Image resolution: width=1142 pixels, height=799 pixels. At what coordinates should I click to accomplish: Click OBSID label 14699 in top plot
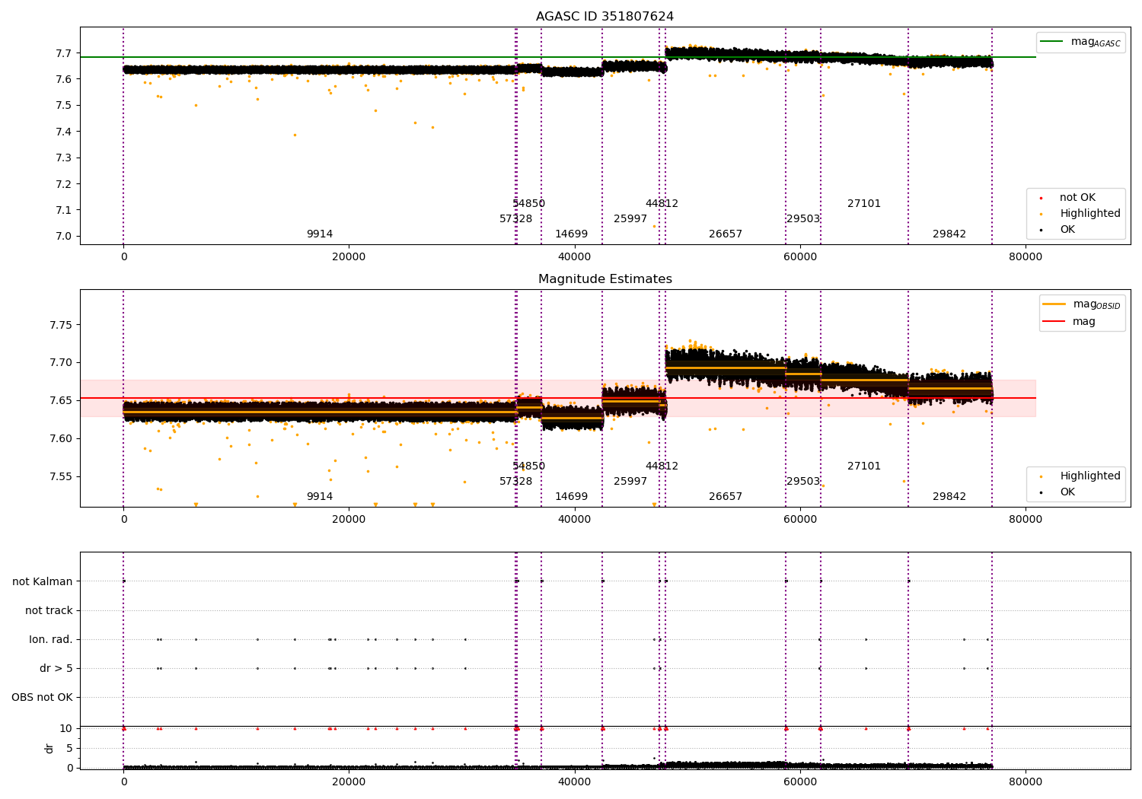coord(571,234)
